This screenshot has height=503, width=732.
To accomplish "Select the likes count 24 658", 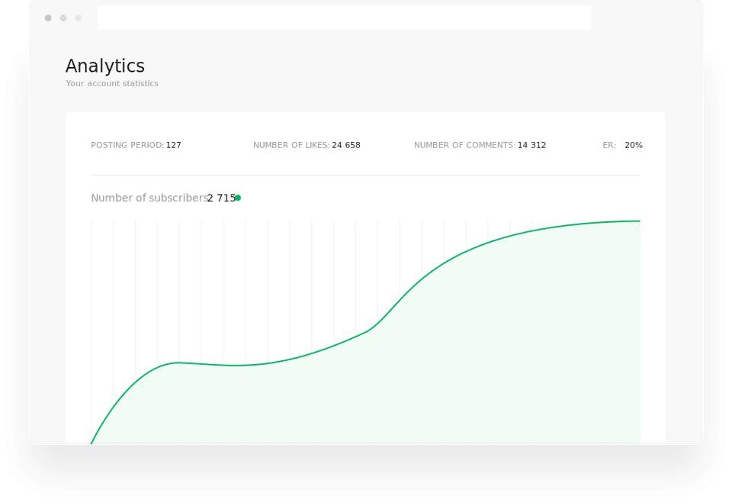I will pos(346,145).
